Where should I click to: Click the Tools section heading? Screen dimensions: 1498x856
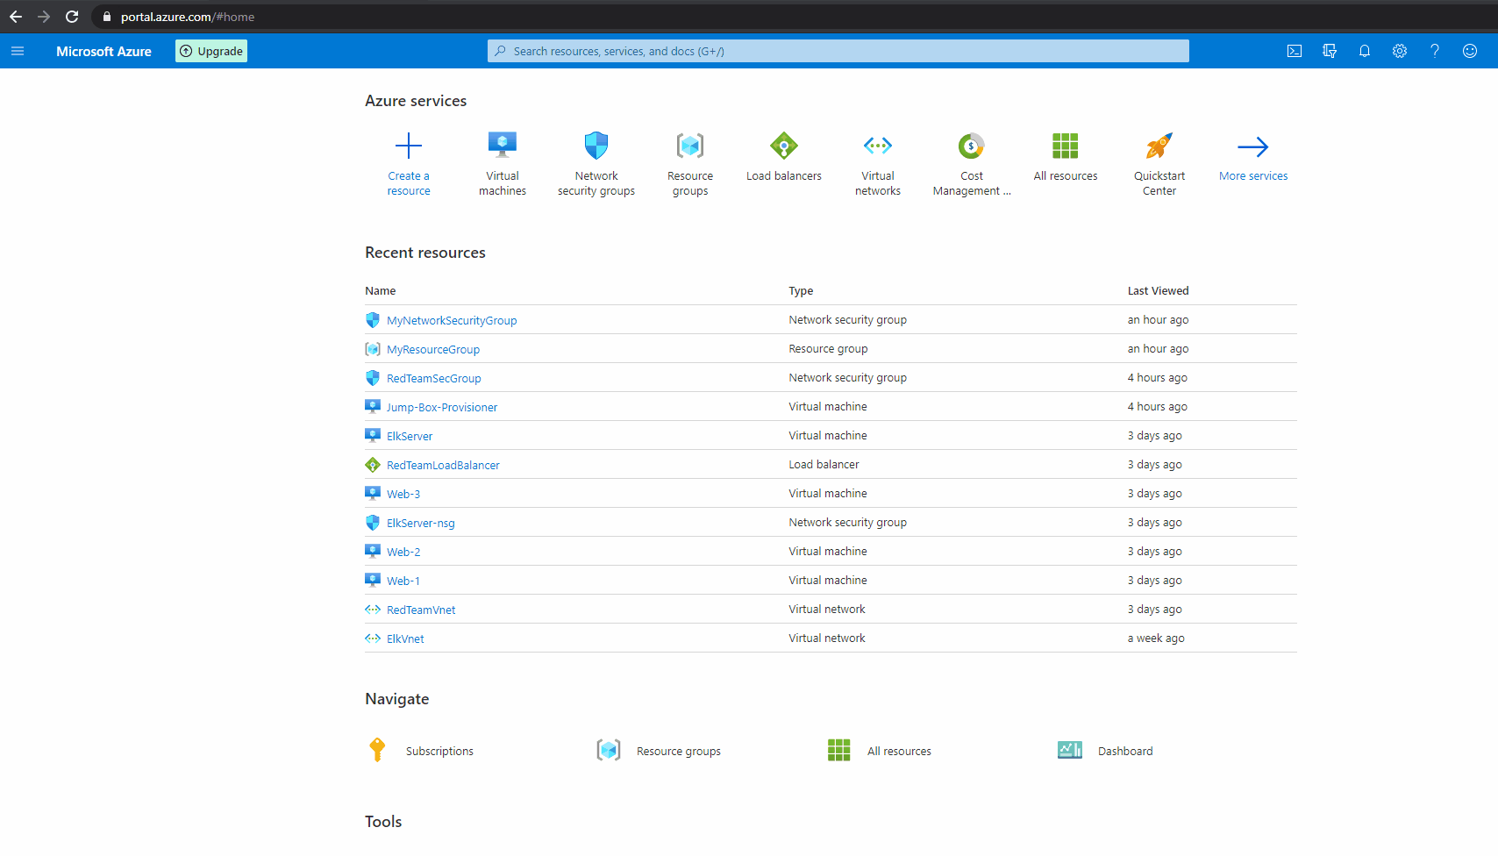(x=383, y=822)
